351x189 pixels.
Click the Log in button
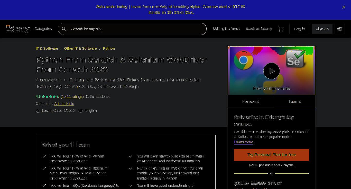[300, 29]
